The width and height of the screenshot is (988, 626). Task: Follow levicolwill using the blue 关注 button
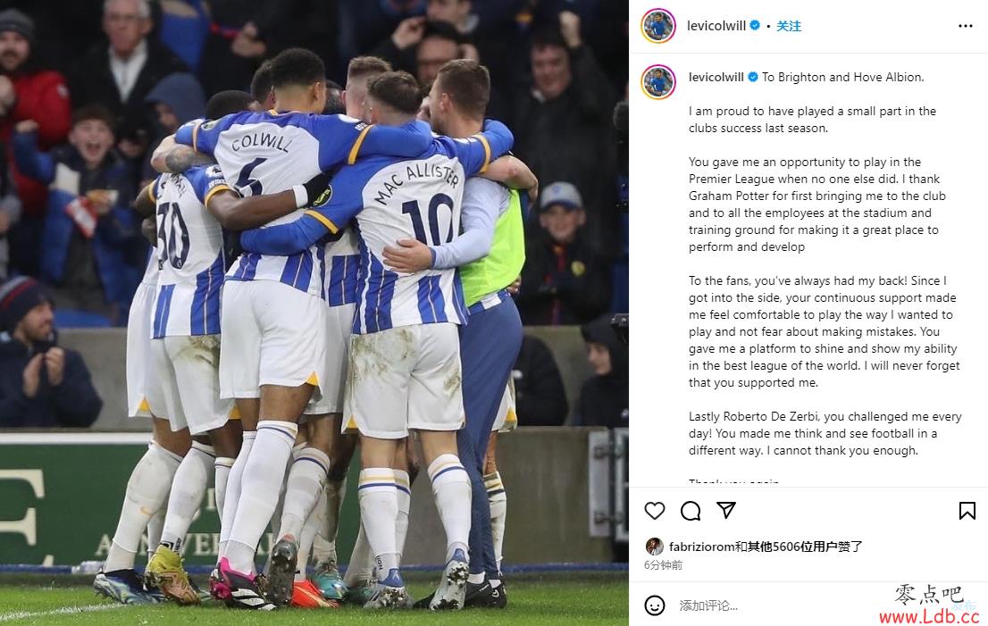tap(788, 26)
